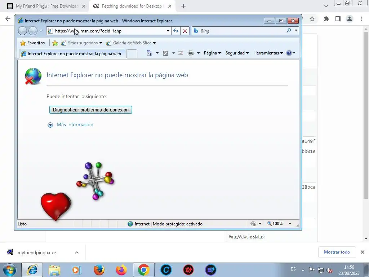Click the search magnifier icon
369x277 pixels.
click(289, 31)
